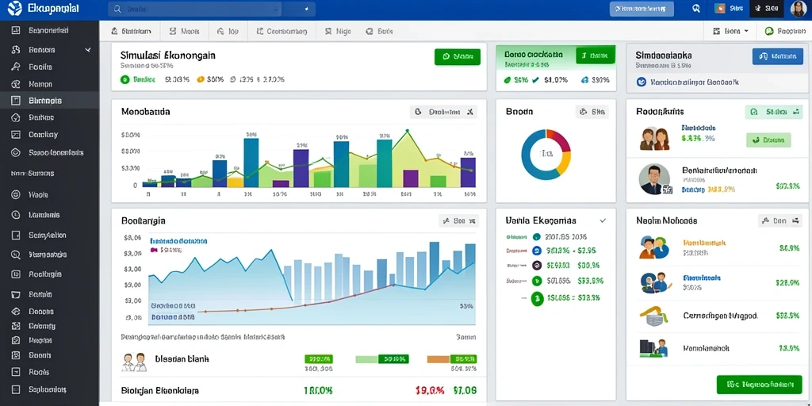Click the blue circle icon before Kondoohaingor Gonoaolk
812x406 pixels.
coord(641,82)
